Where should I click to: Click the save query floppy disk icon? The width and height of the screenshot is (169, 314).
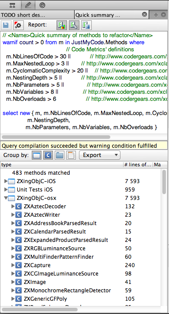pyautogui.click(x=6, y=25)
